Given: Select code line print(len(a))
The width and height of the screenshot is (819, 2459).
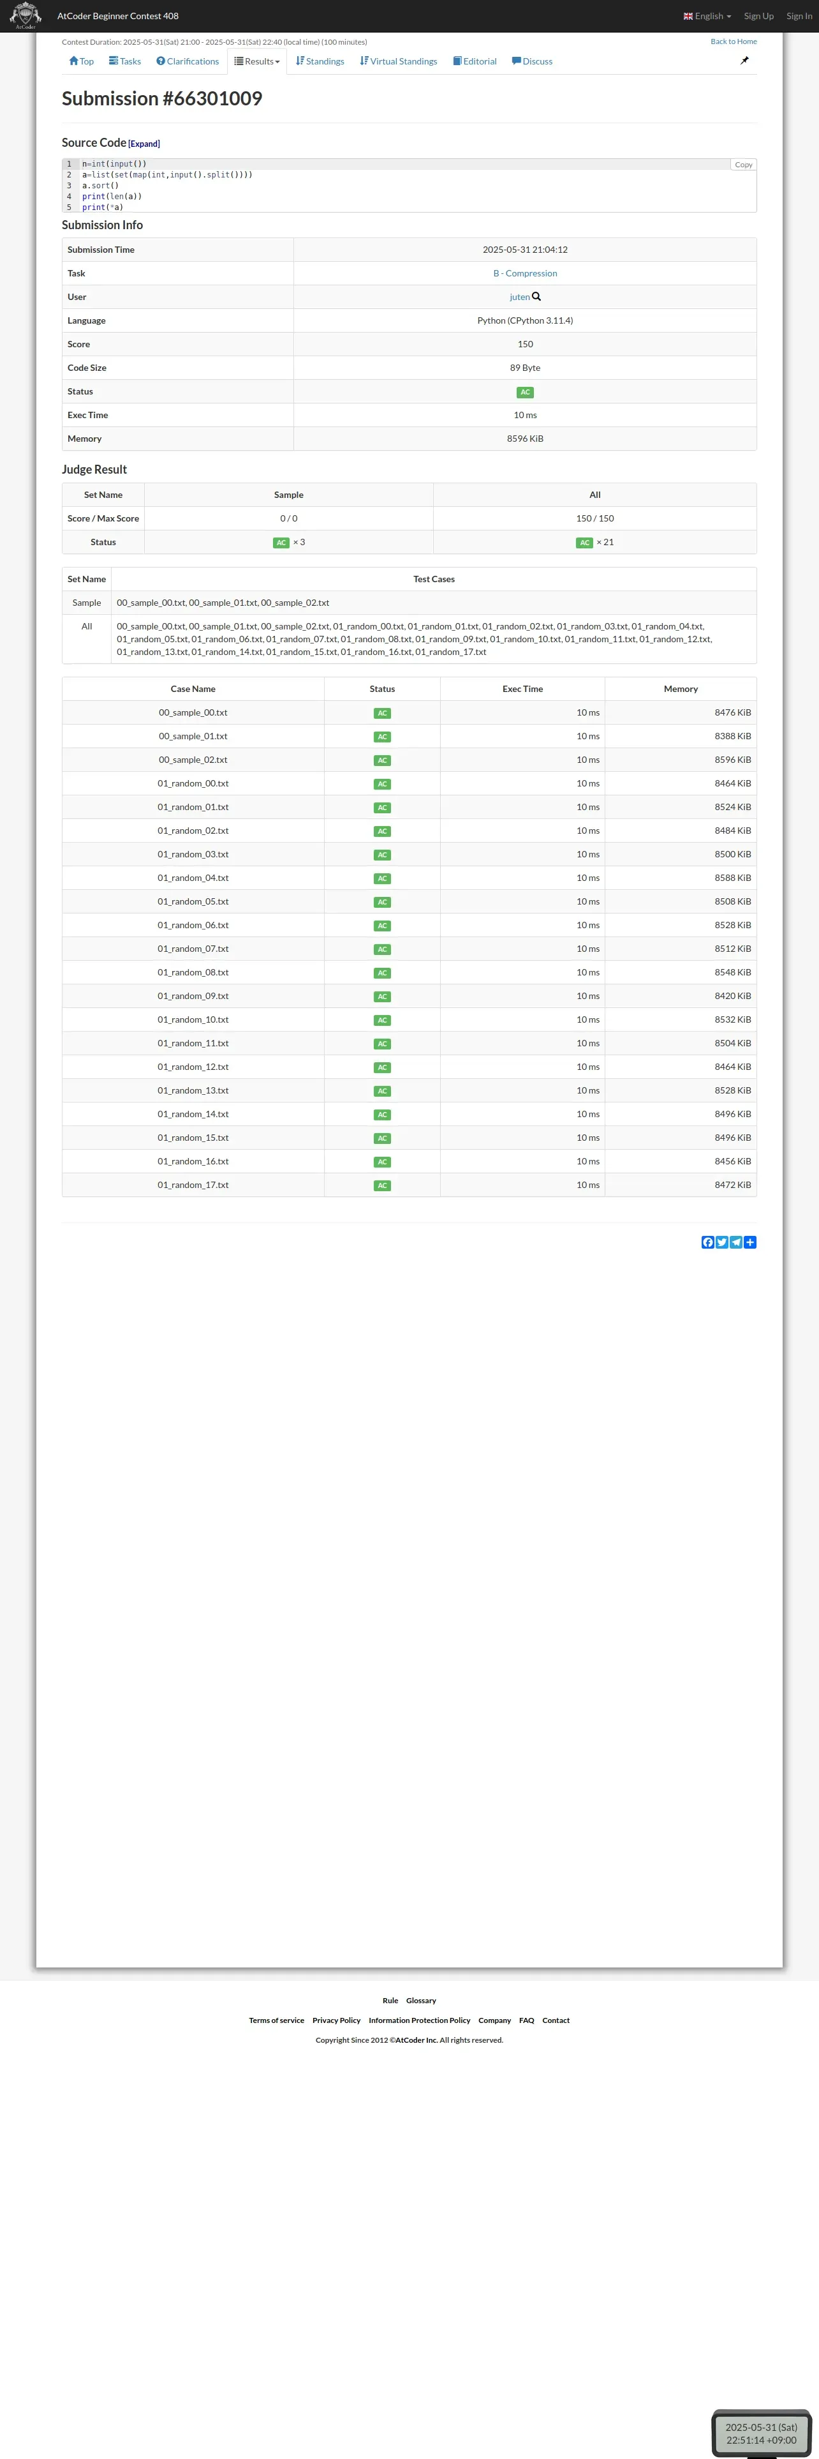Looking at the screenshot, I should 112,197.
